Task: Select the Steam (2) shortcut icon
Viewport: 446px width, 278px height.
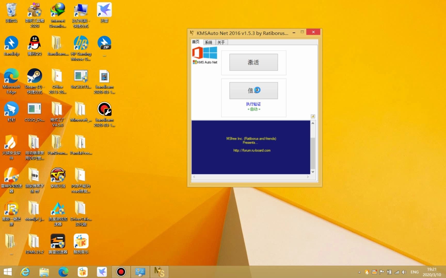Action: click(35, 81)
